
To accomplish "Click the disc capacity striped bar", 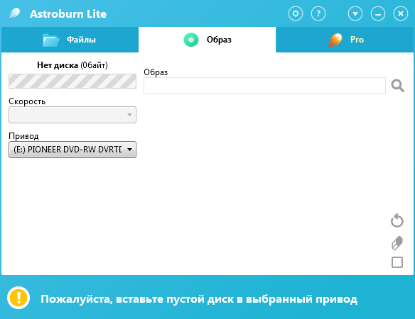I will coord(72,81).
